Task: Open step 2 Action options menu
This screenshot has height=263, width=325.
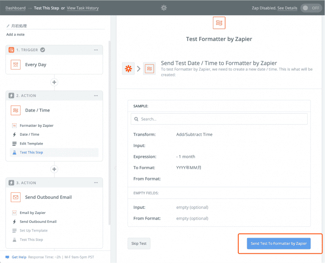Action: click(96, 96)
